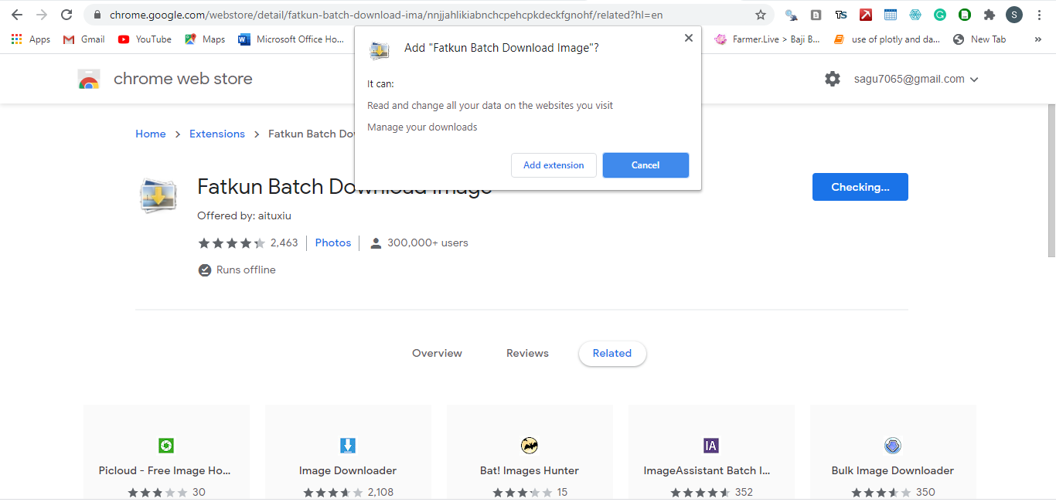Confirm with the Add extension button
Screen dimensions: 1056x502
pyautogui.click(x=554, y=165)
